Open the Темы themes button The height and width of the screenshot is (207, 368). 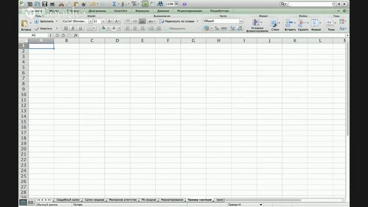point(331,25)
